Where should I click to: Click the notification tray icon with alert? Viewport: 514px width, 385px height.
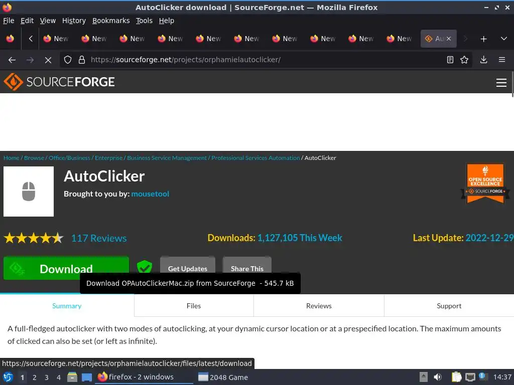[483, 376]
